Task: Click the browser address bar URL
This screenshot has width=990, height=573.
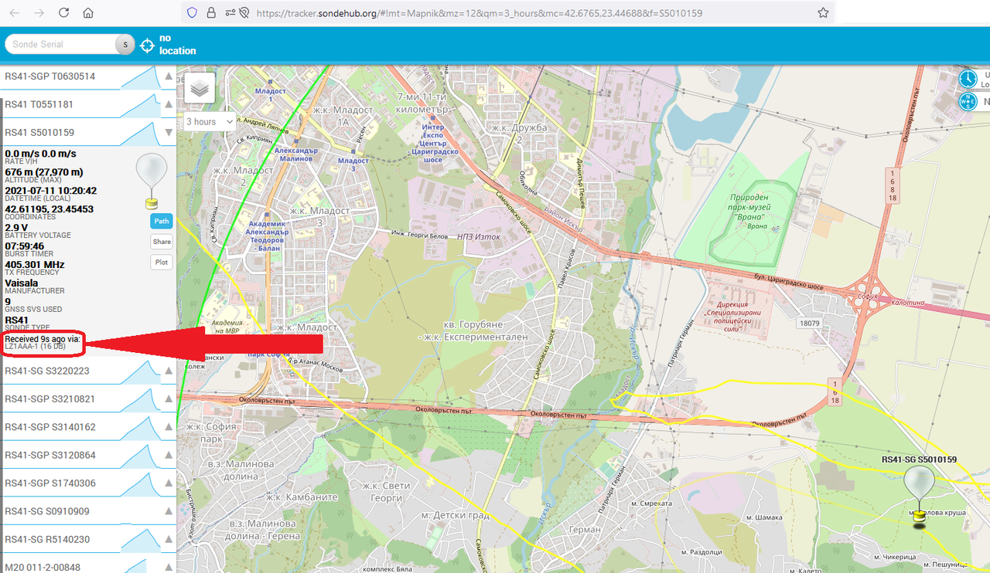Action: (x=479, y=13)
